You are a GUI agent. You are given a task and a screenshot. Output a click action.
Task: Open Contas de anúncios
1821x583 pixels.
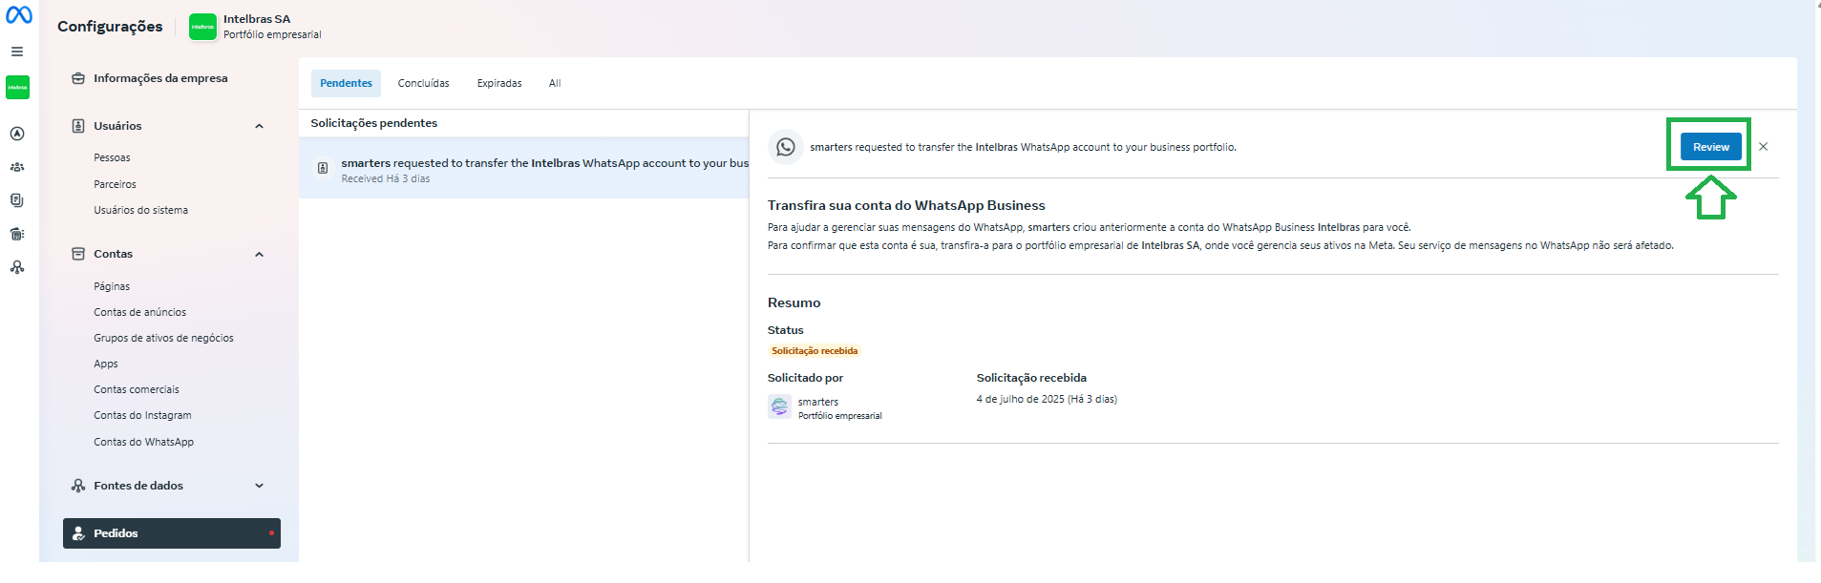coord(139,312)
